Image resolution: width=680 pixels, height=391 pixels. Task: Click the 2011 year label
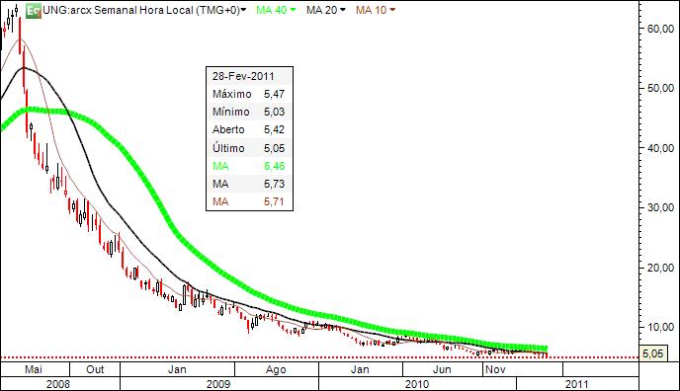point(577,384)
